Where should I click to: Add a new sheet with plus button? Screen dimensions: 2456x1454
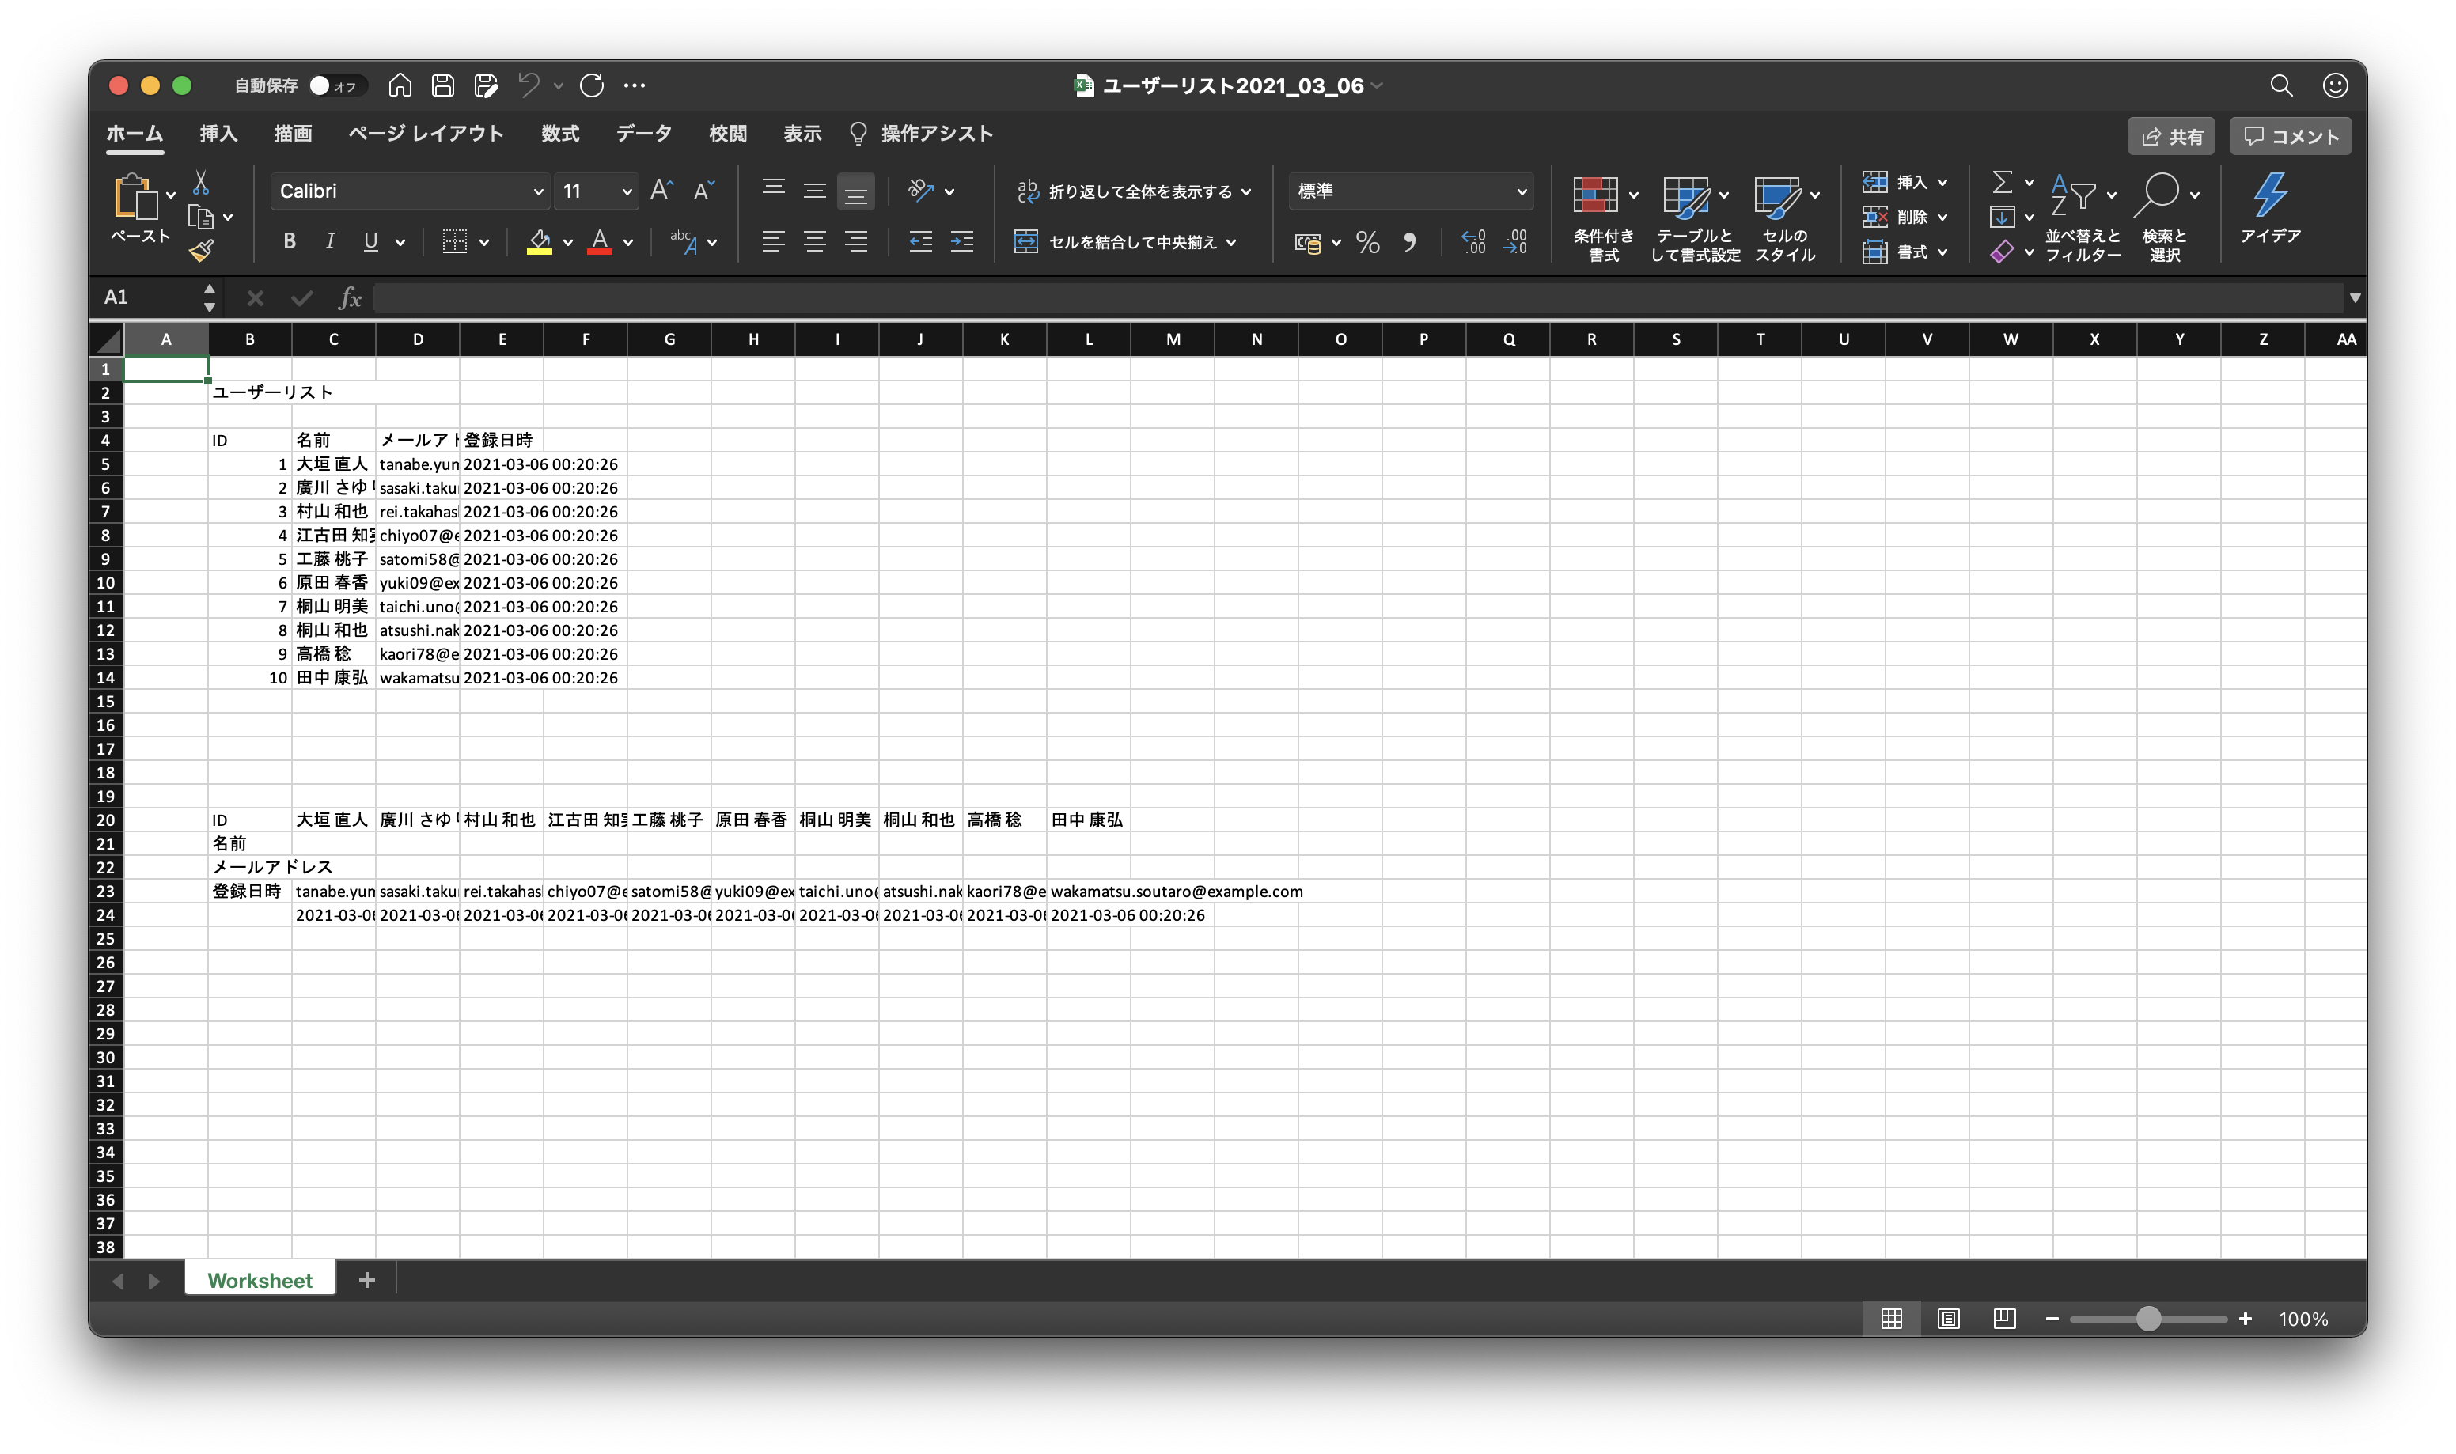[x=367, y=1280]
